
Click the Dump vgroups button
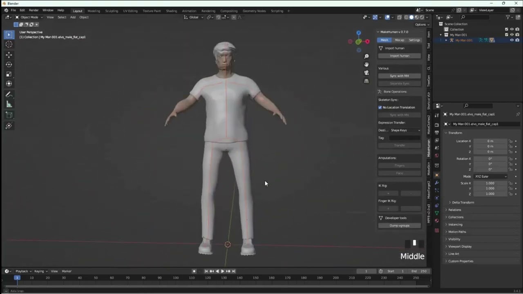point(399,225)
